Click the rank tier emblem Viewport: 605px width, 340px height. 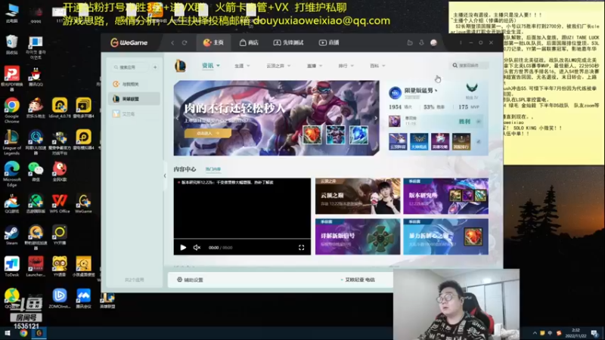pyautogui.click(x=471, y=88)
